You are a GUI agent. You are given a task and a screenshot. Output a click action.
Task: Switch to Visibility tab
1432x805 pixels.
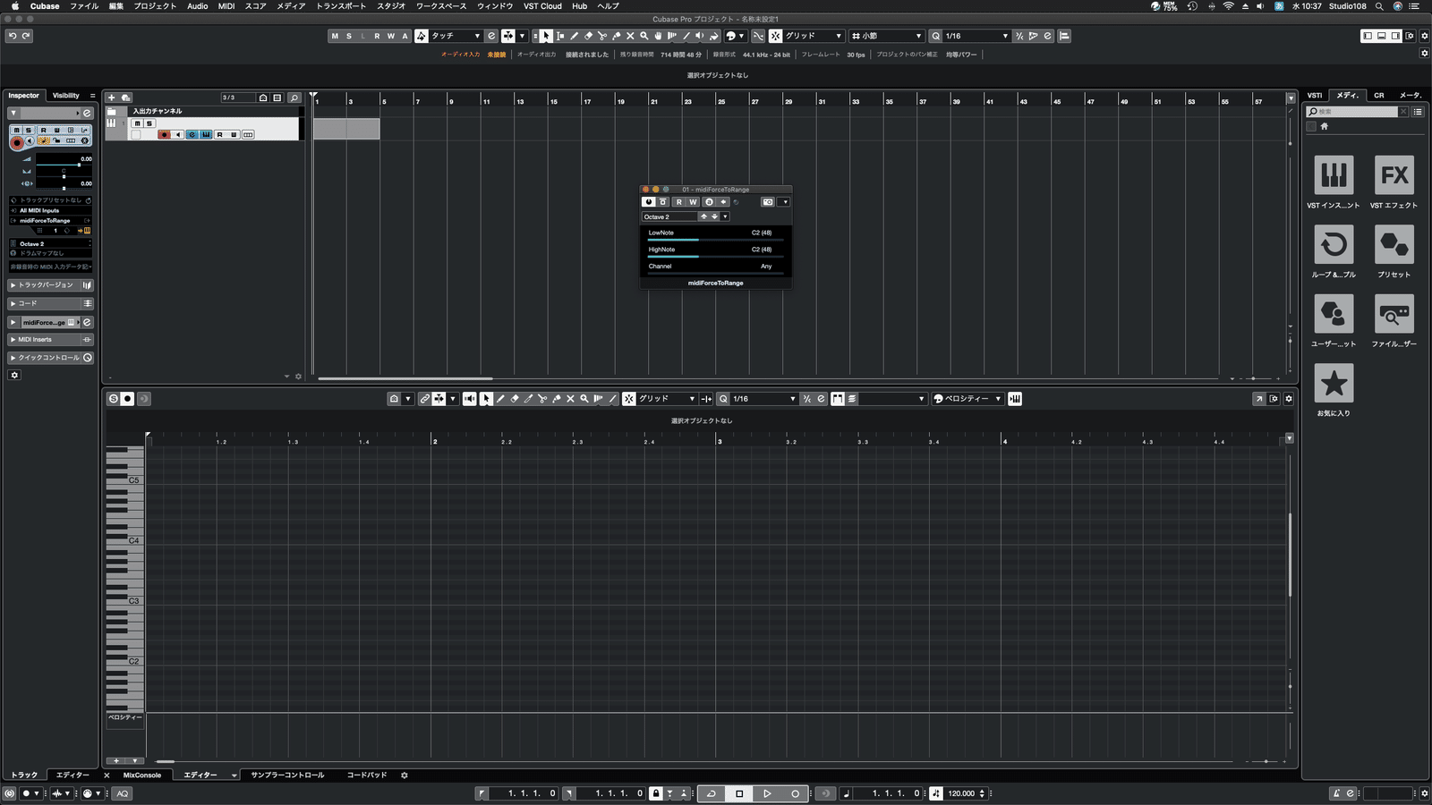tap(66, 96)
